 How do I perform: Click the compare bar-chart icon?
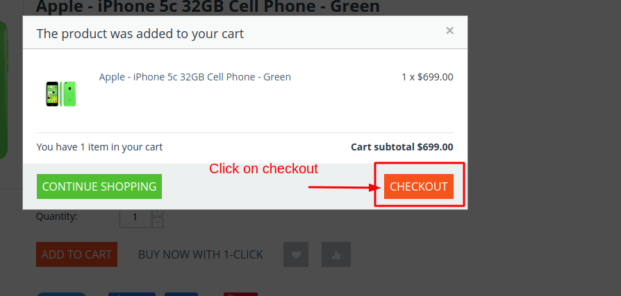[336, 254]
